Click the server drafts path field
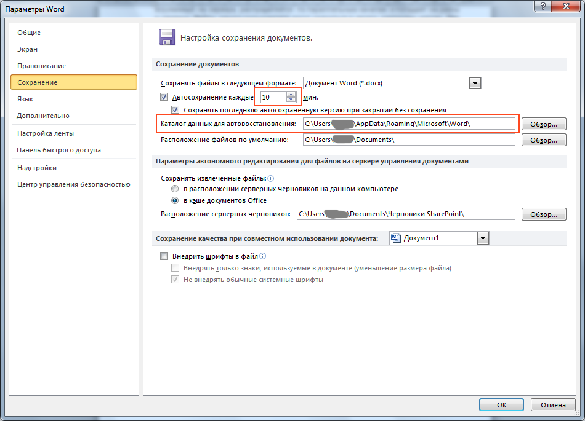The height and width of the screenshot is (421, 585). [406, 214]
